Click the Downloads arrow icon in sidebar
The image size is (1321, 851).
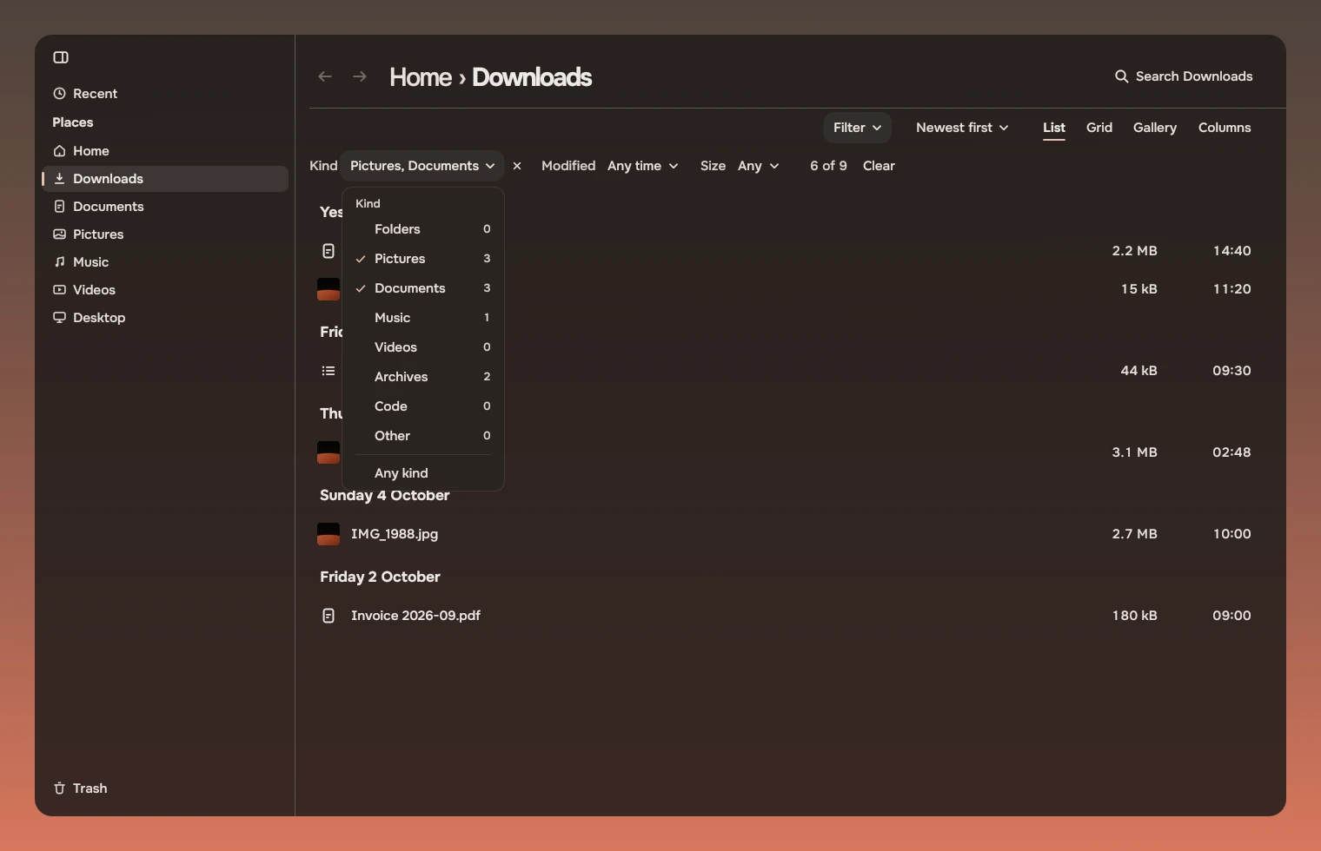[x=59, y=179]
